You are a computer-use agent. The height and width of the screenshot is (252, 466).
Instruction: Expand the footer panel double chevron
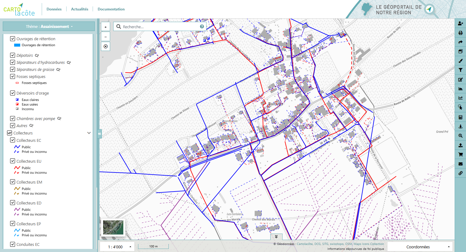pyautogui.click(x=276, y=237)
